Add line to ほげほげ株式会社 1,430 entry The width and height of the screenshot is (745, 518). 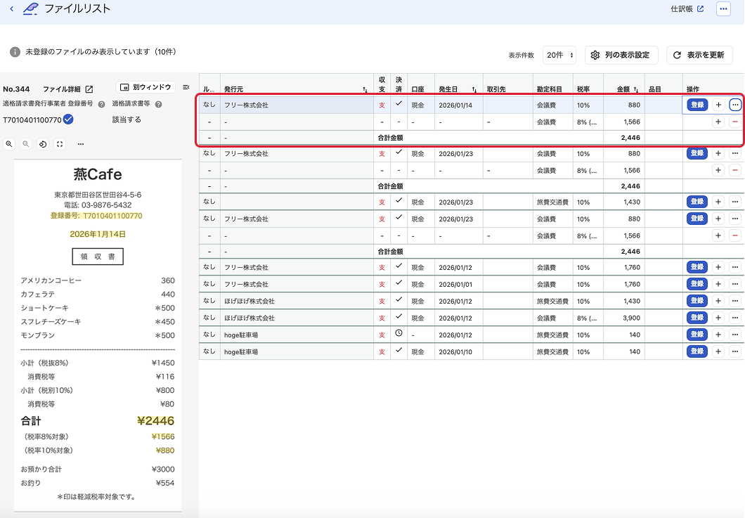tap(718, 301)
